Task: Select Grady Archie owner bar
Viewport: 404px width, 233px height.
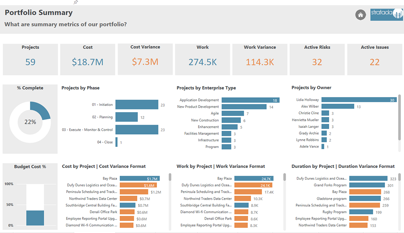Action: coord(324,133)
